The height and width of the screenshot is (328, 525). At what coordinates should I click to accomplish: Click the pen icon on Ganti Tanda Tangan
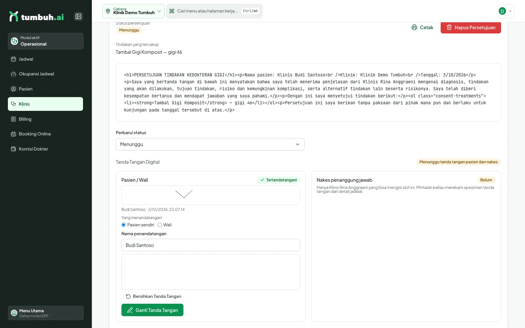[130, 310]
